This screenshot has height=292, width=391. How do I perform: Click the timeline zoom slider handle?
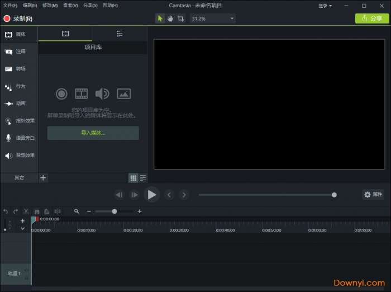pos(115,211)
